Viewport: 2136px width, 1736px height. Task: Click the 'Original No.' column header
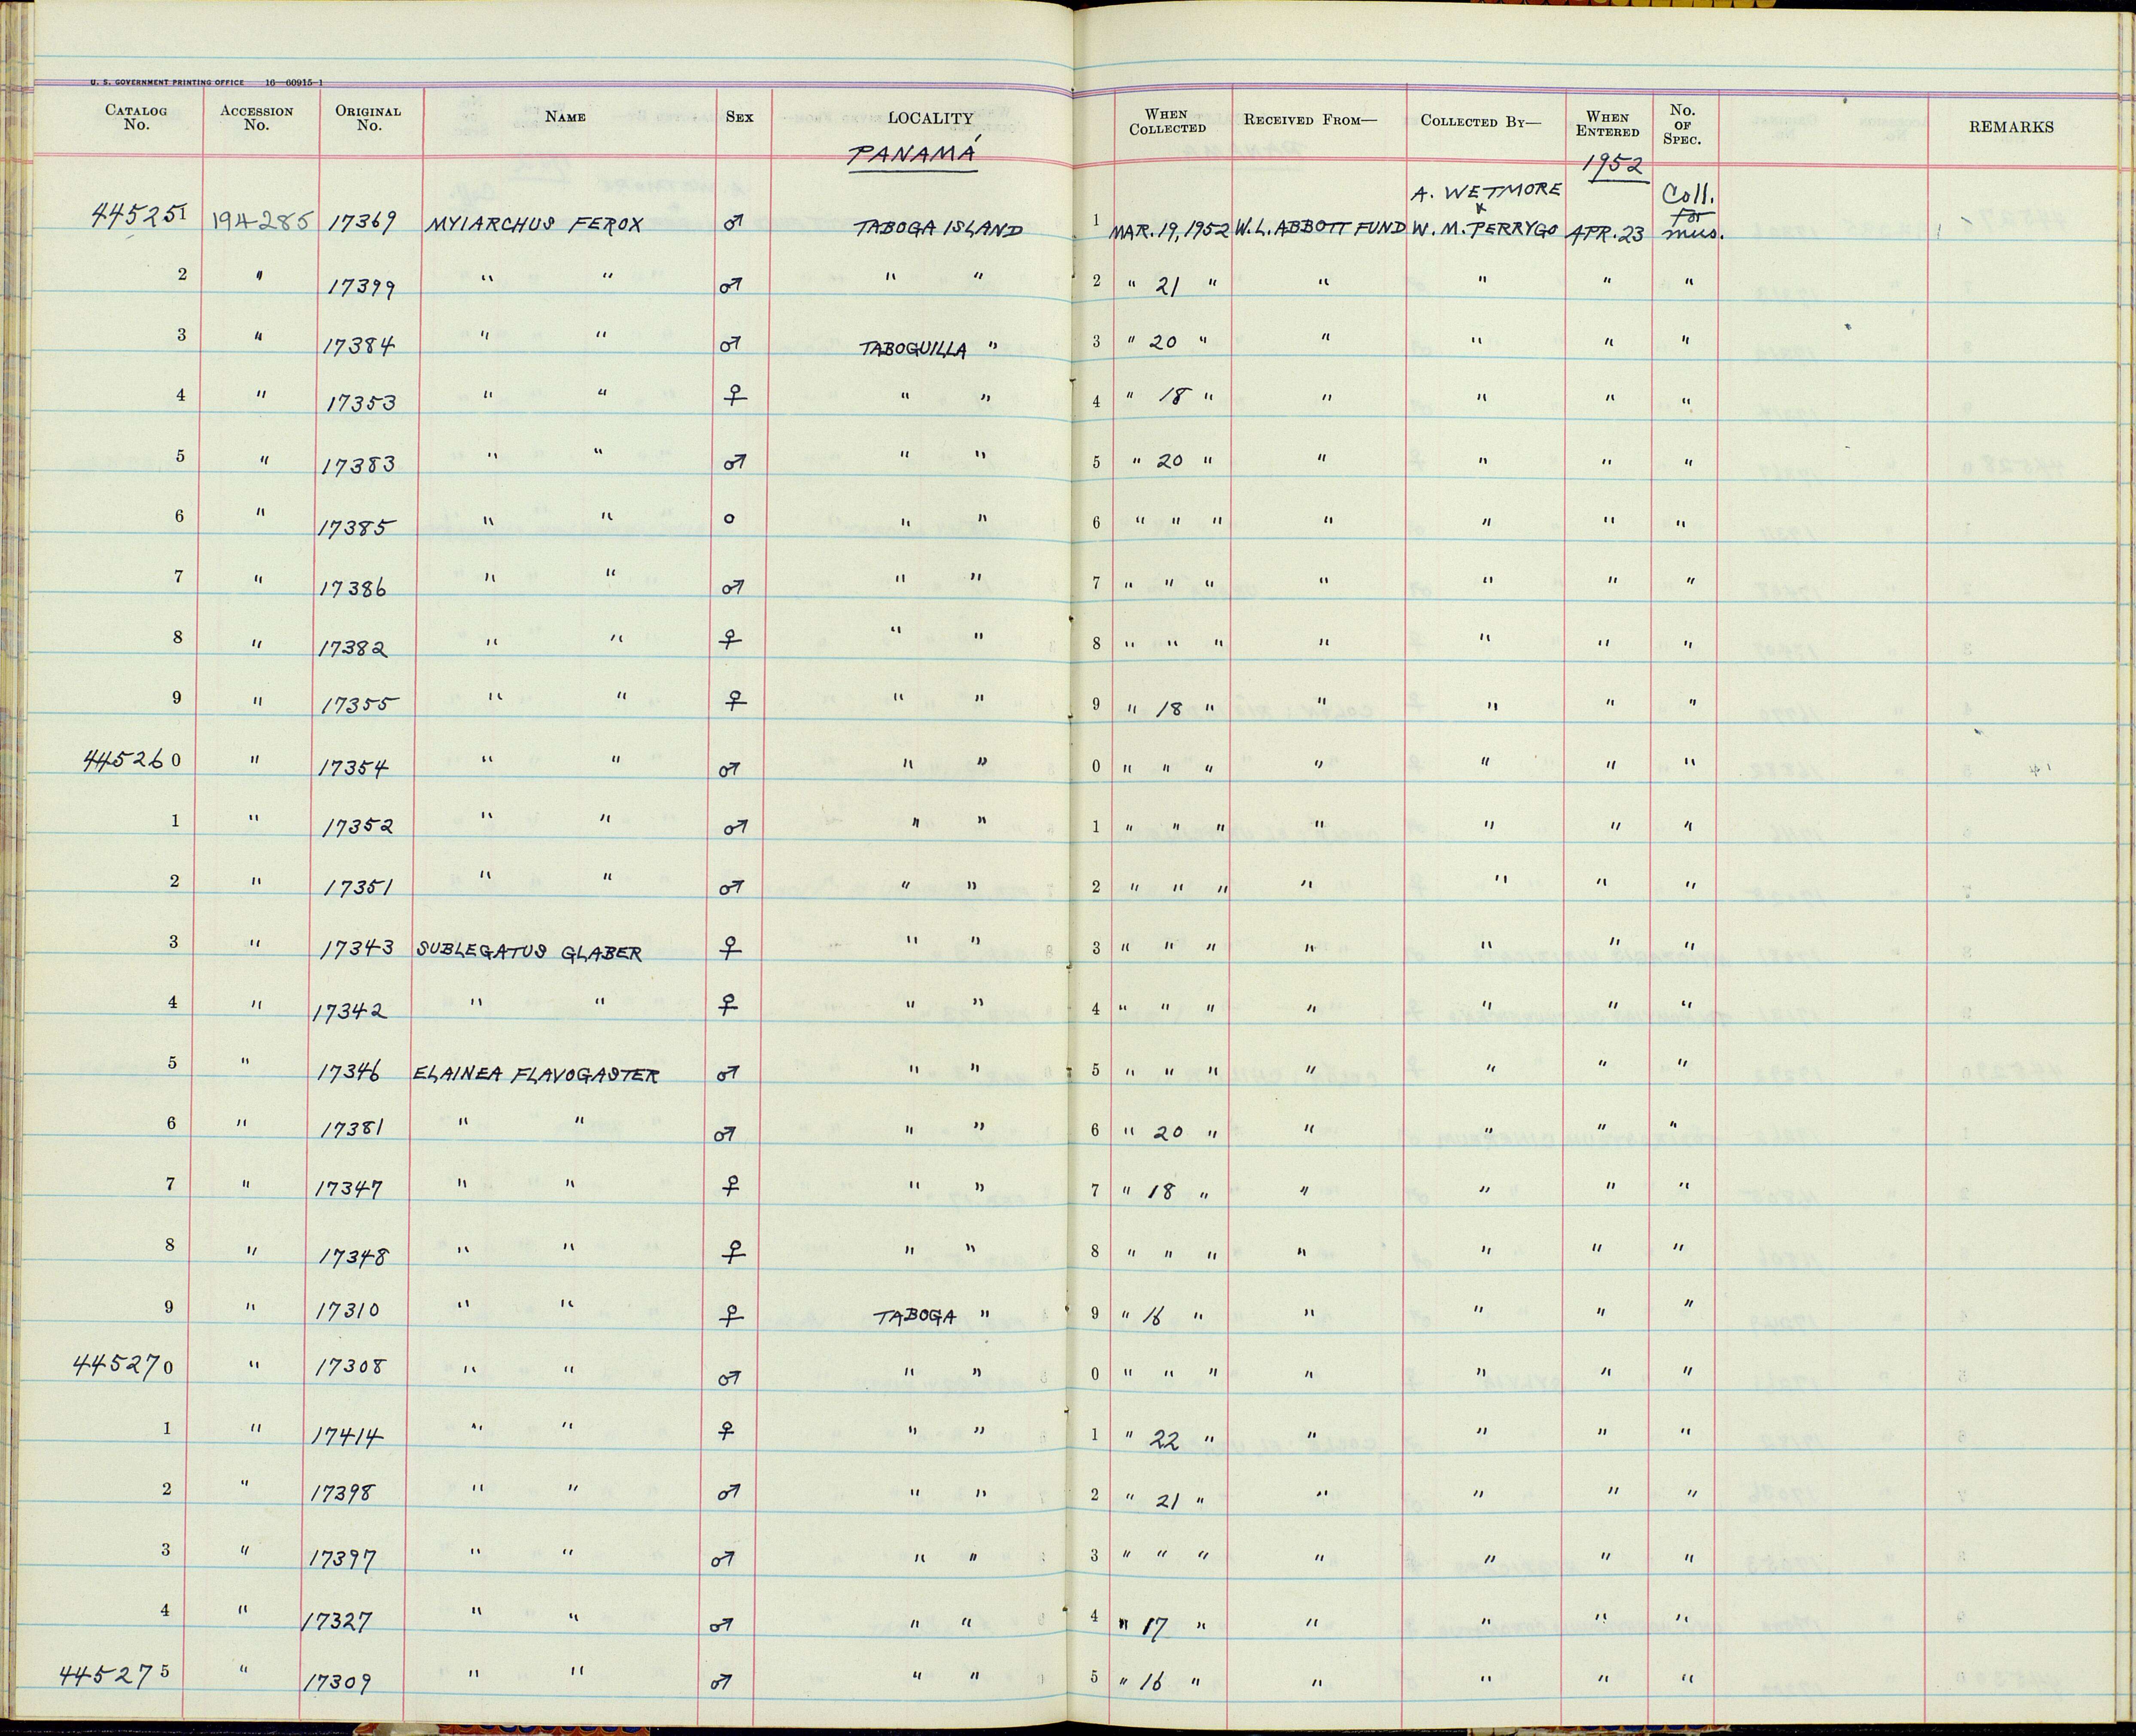(369, 118)
